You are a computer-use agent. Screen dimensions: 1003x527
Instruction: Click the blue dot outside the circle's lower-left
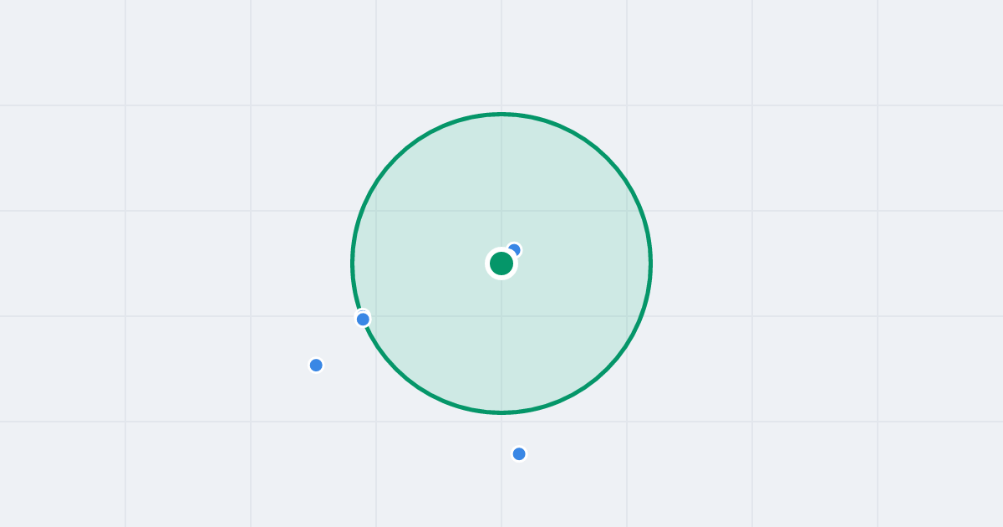pos(316,365)
